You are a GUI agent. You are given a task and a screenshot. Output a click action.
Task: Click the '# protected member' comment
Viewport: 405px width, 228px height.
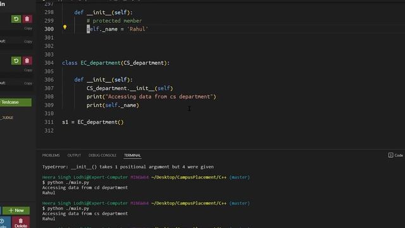(114, 21)
